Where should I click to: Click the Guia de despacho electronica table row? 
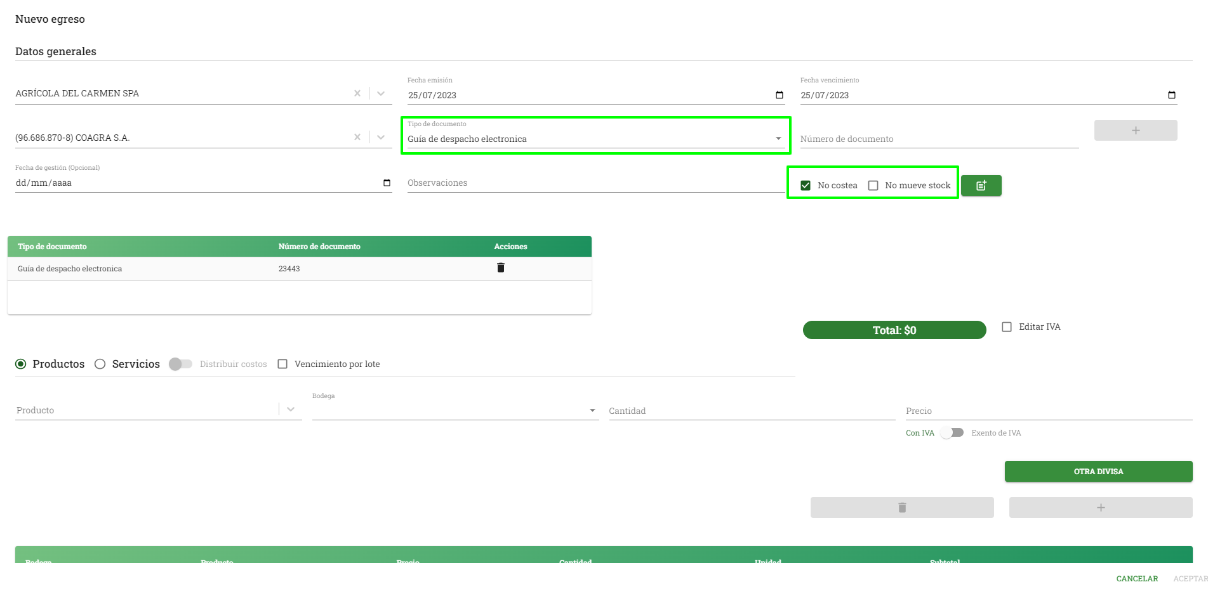click(x=300, y=269)
